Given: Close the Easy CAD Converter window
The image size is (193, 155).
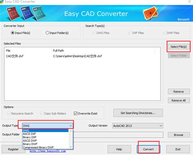Looking at the screenshot, I should click(189, 2).
